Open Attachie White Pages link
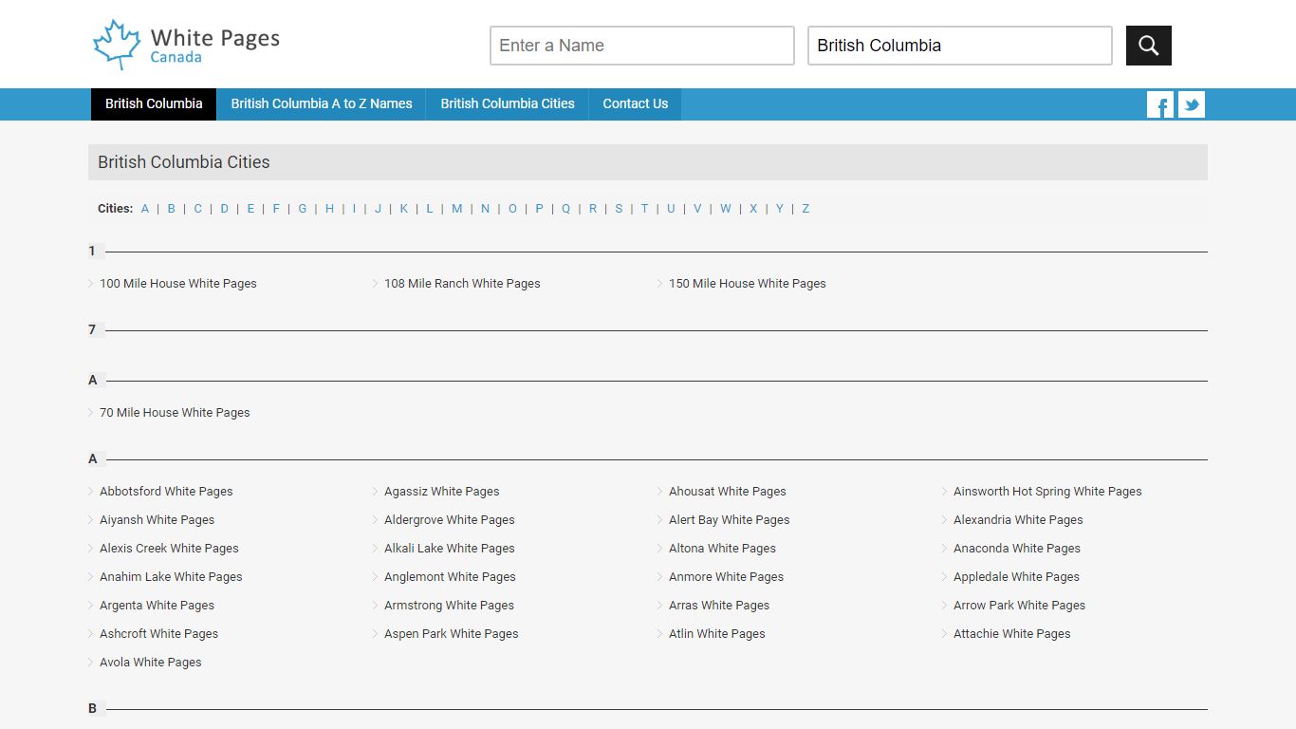This screenshot has width=1296, height=729. point(1011,634)
